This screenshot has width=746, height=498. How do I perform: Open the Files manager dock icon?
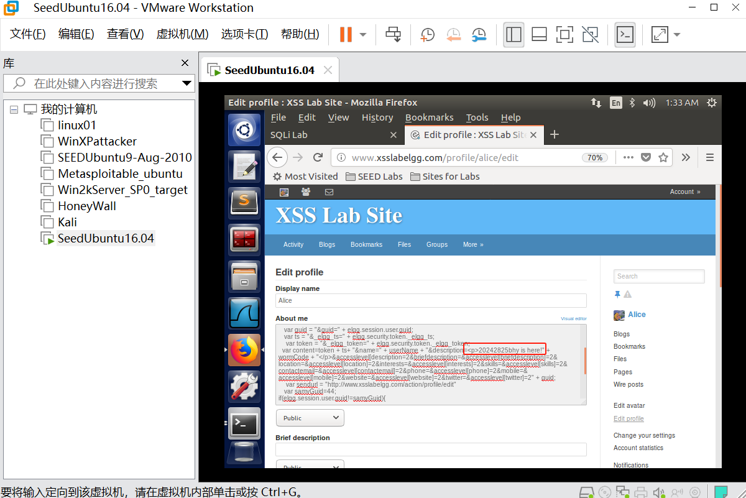pos(244,276)
